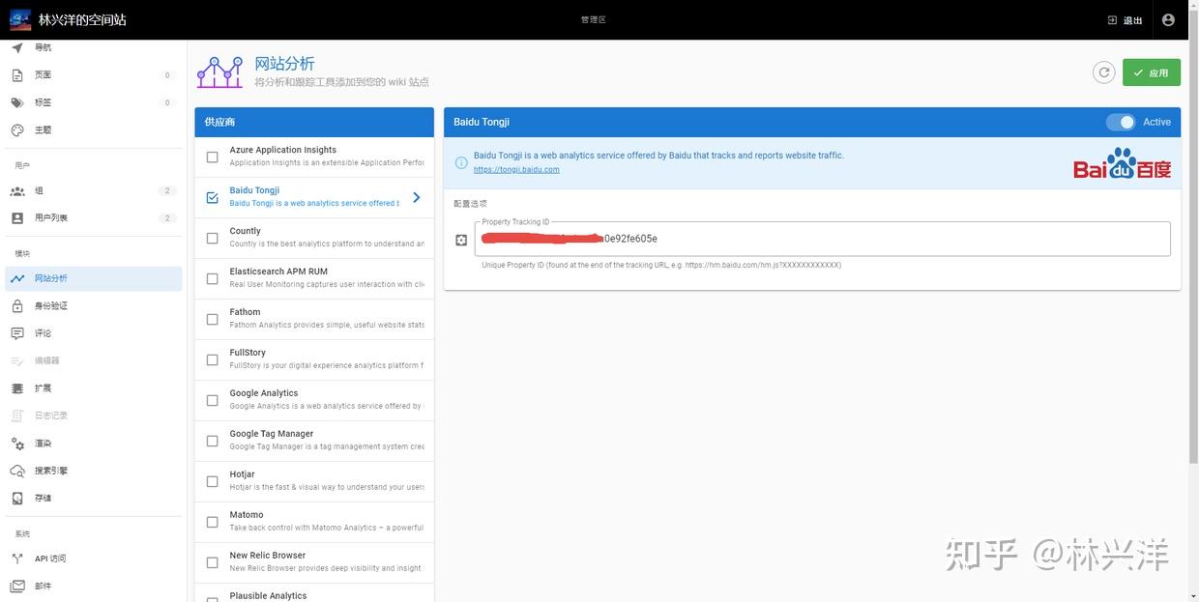Click the info icon in Baidu banner

tap(461, 162)
